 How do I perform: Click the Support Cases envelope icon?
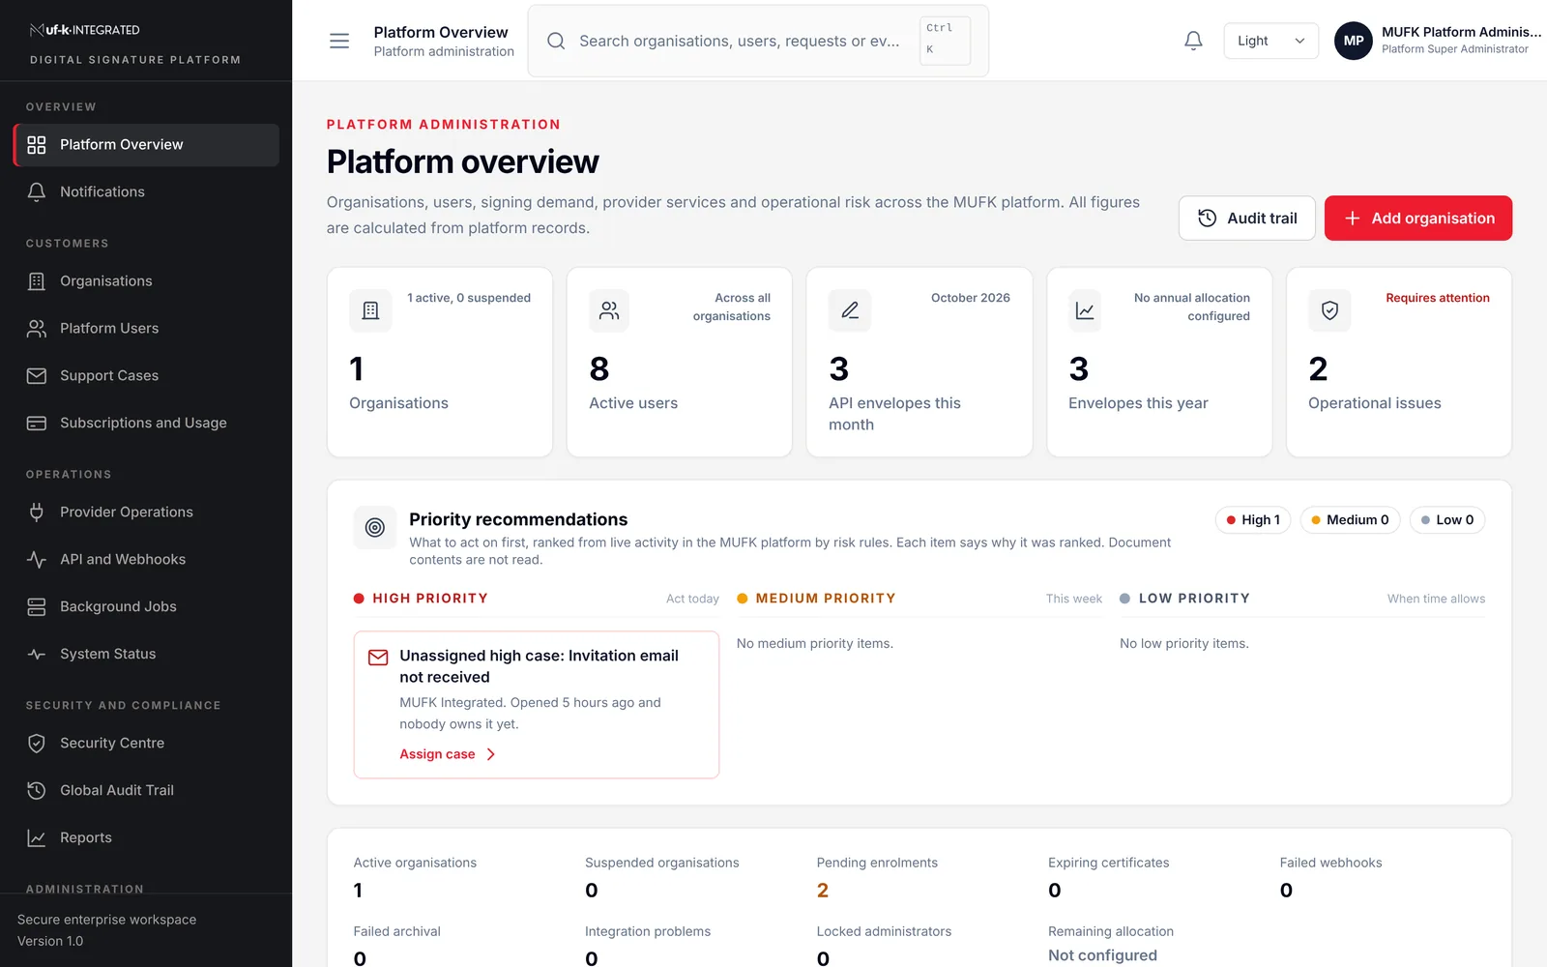point(37,376)
